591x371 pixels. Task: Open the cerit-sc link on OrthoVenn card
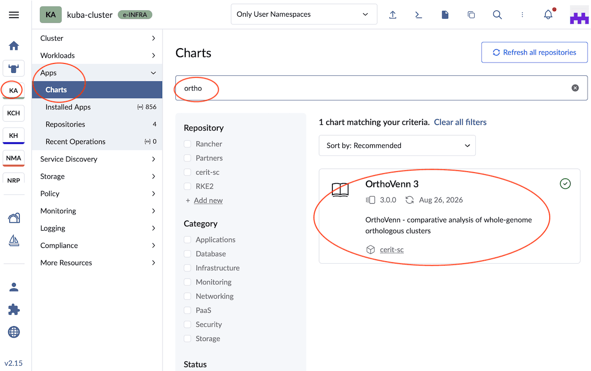point(392,249)
